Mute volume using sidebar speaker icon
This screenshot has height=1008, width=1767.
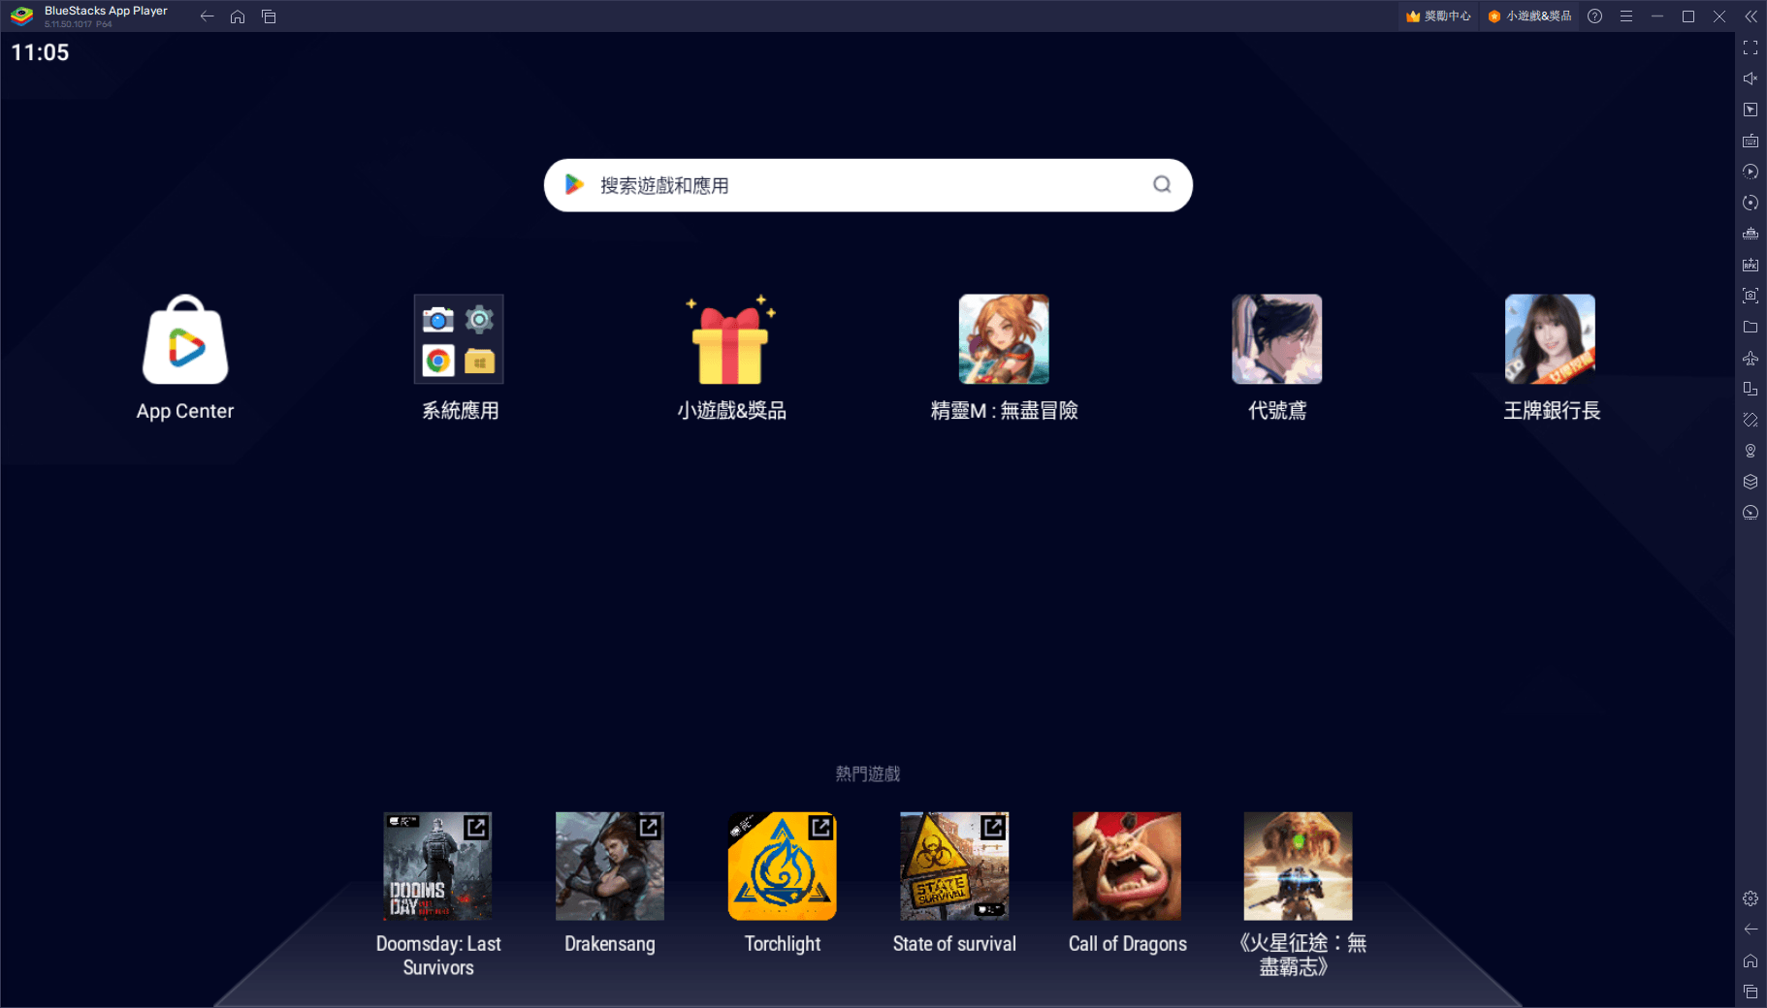pyautogui.click(x=1751, y=79)
